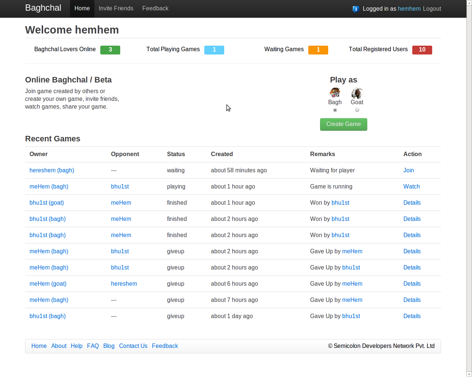Watch the running meHem vs bhu1st game
Image resolution: width=472 pixels, height=377 pixels.
point(412,187)
